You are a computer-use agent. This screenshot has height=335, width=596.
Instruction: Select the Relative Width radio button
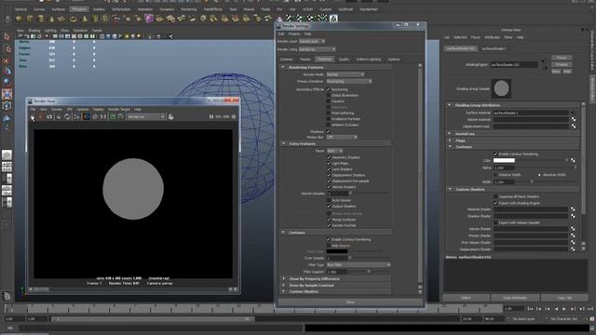click(x=495, y=175)
